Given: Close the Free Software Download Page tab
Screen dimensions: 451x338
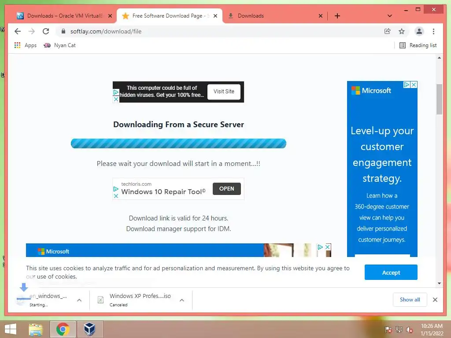Looking at the screenshot, I should pos(215,16).
